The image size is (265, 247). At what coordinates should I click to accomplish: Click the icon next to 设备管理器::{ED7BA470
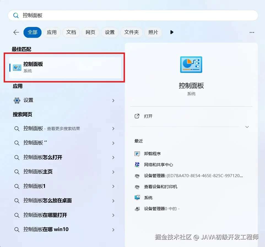[x=137, y=176]
